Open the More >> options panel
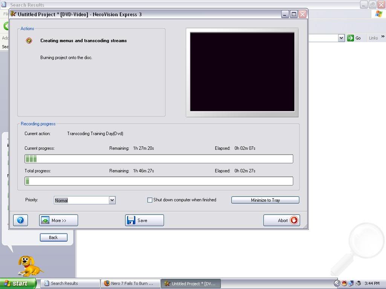 58,220
